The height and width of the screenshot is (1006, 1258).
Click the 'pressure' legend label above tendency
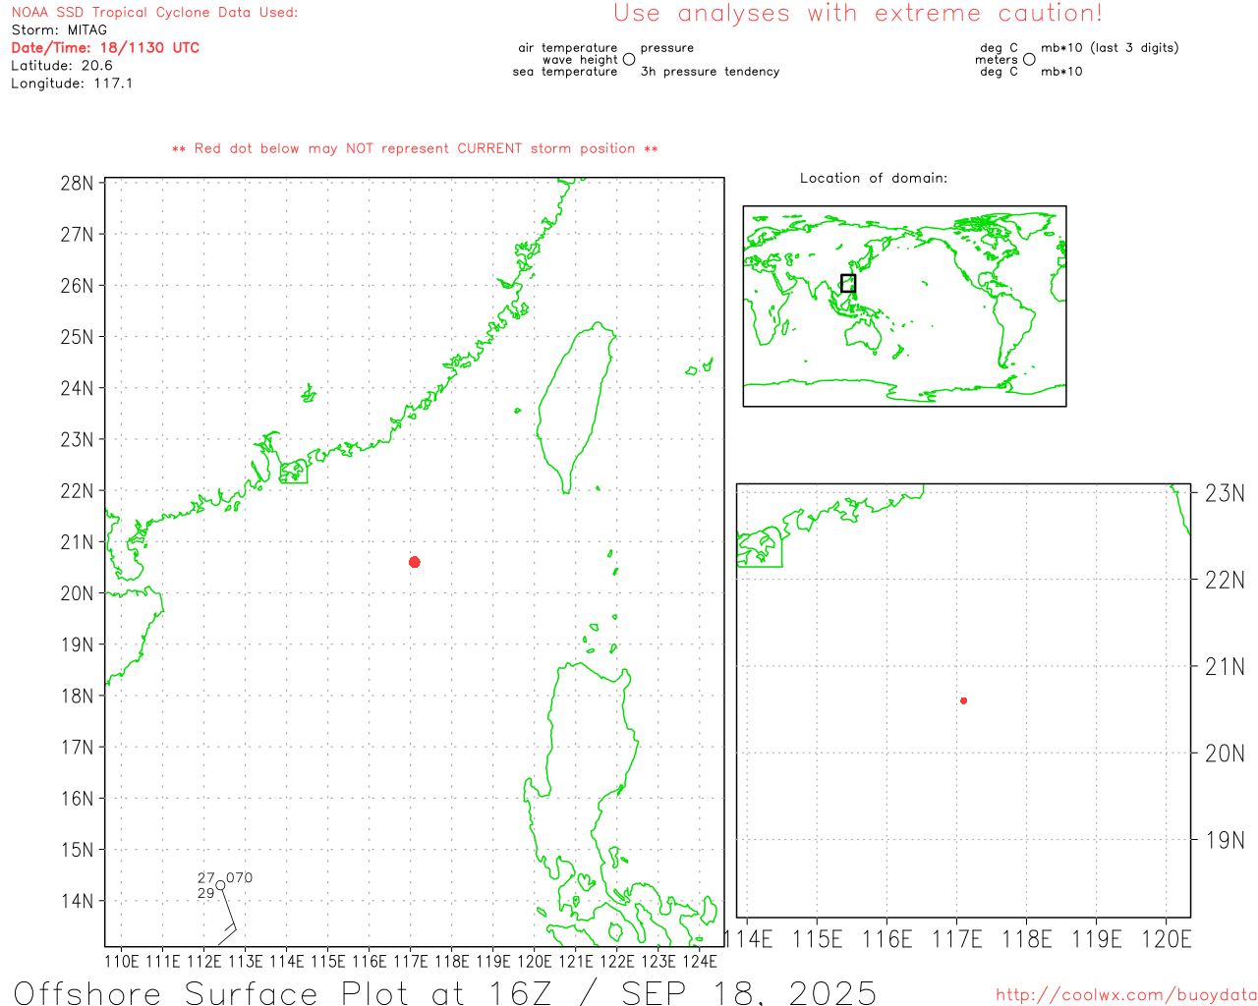[667, 48]
